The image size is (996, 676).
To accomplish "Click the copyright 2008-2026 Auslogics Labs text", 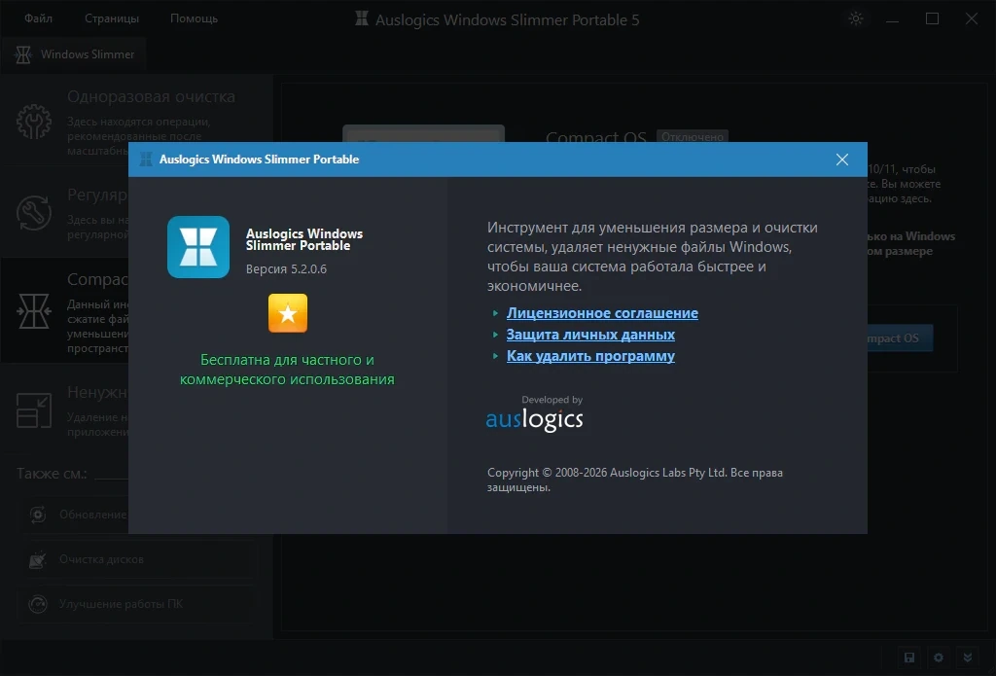I will tap(634, 480).
